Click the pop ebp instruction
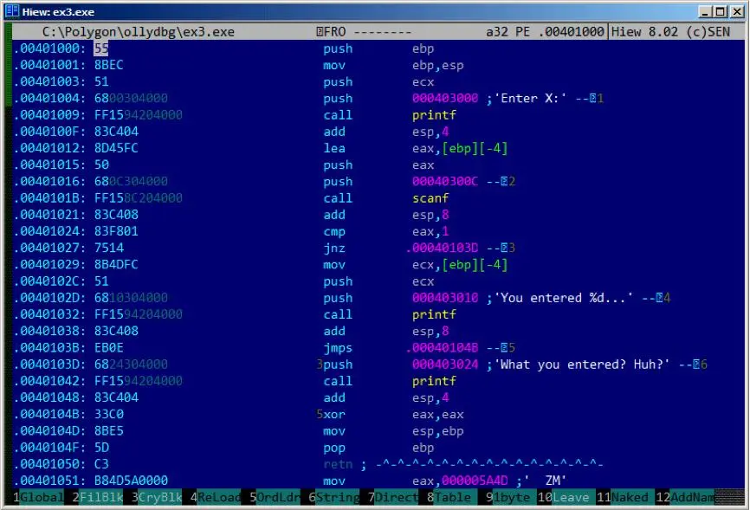This screenshot has width=750, height=510. tap(378, 448)
